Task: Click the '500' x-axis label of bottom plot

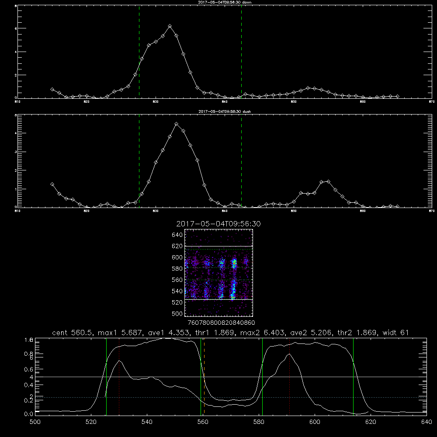Action: pos(35,422)
